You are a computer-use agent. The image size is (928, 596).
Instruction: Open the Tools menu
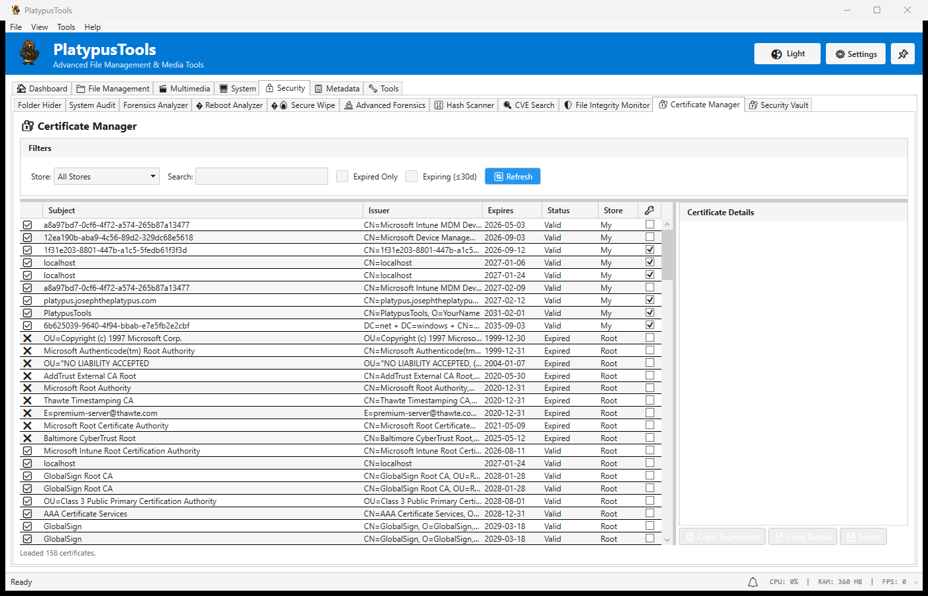(66, 26)
